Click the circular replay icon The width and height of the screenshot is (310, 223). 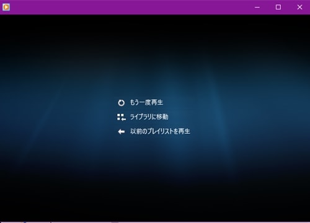coord(122,103)
